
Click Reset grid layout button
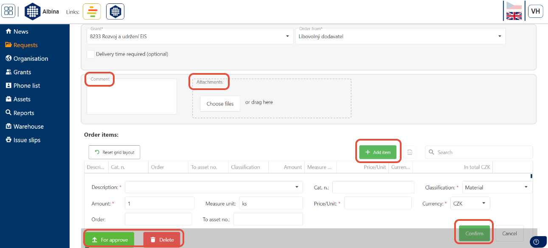(114, 152)
